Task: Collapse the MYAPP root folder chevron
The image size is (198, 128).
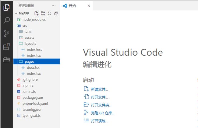Action: coord(16,13)
